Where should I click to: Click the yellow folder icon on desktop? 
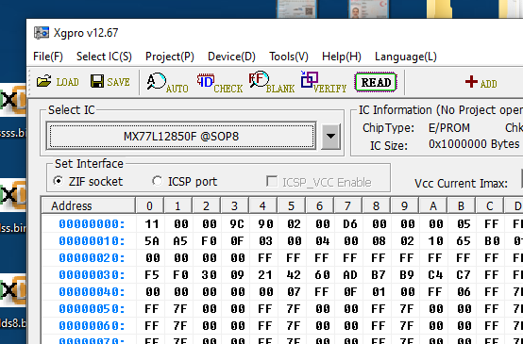(x=440, y=9)
